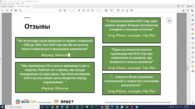Send the file by email envelope icon
Viewport: 195px width, 109px height.
(188, 11)
